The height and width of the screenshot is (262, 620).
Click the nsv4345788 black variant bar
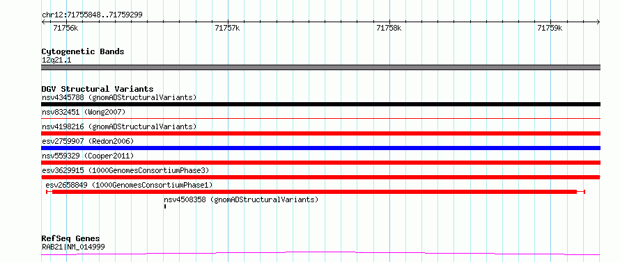click(320, 104)
